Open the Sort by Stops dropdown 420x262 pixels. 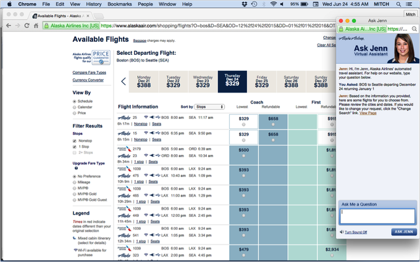pos(209,107)
